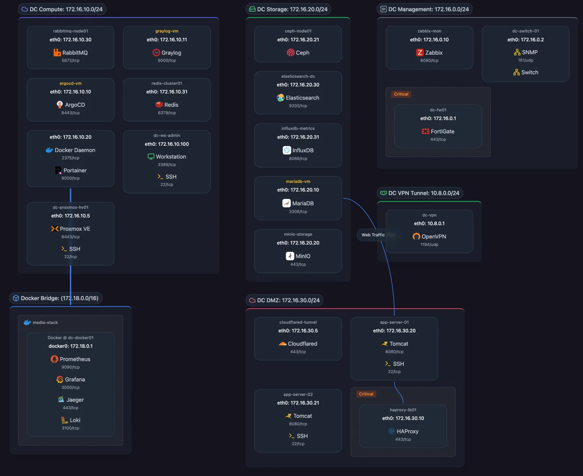
Task: Click the Web Traffic connection label
Action: click(x=372, y=235)
